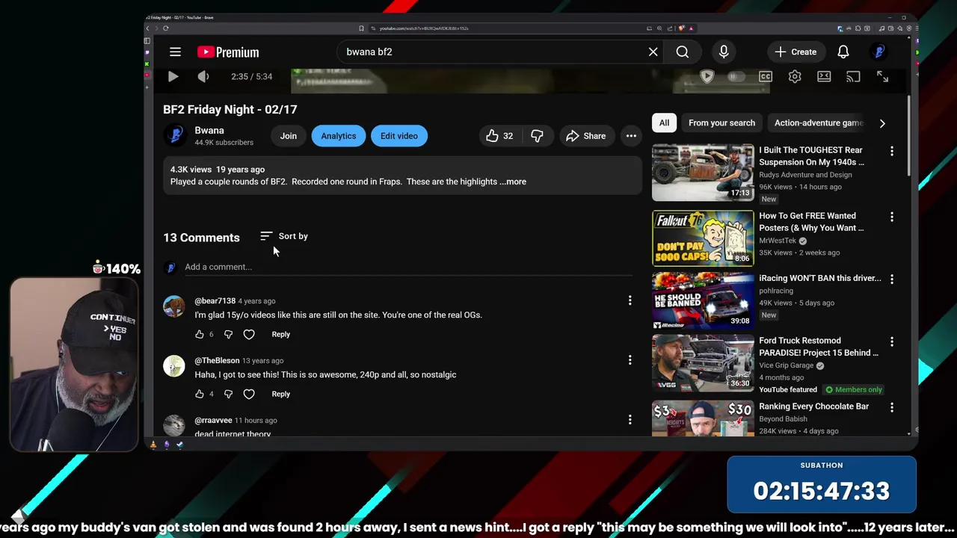The image size is (957, 538).
Task: Click the Brave address bar URL
Action: click(424, 28)
